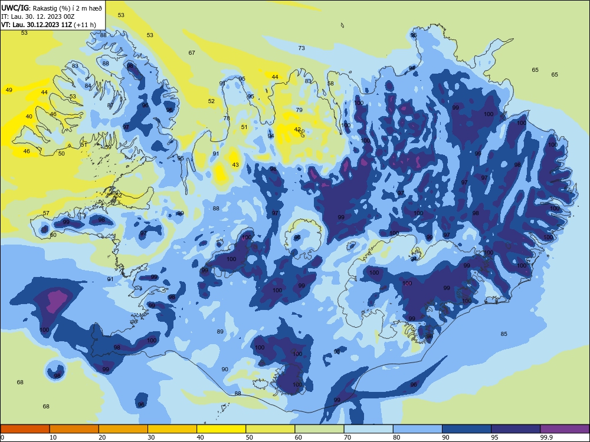Click the medium blue 80–90 legend swatch
This screenshot has height=442, width=590.
(x=418, y=429)
